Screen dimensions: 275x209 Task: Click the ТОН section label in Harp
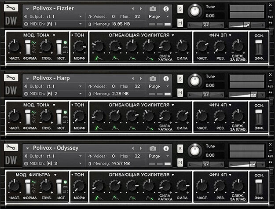[x=79, y=105]
